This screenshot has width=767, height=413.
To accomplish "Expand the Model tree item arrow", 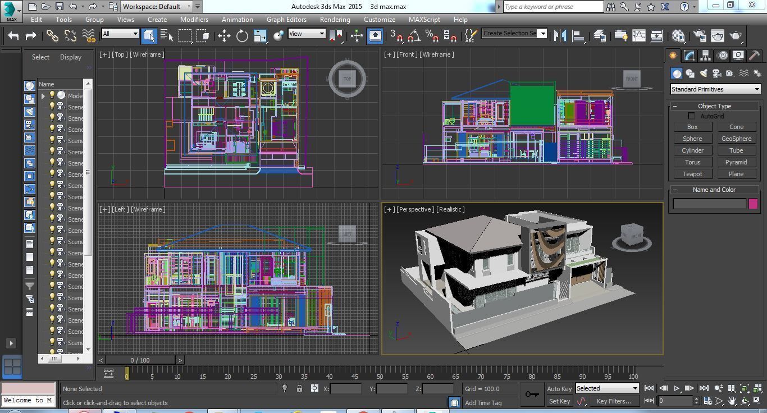I will click(43, 96).
